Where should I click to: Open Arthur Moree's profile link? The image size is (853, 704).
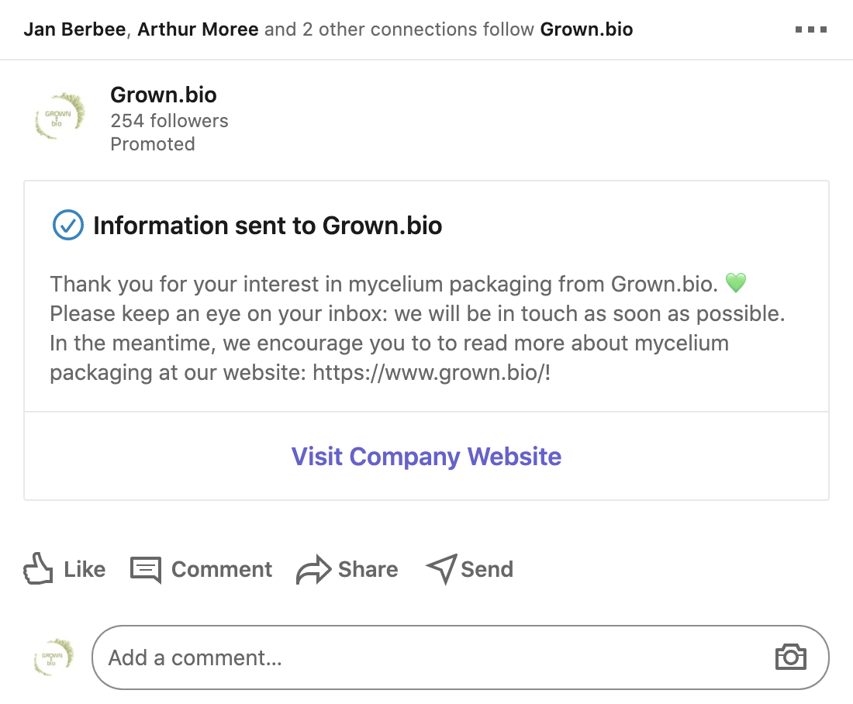tap(198, 29)
